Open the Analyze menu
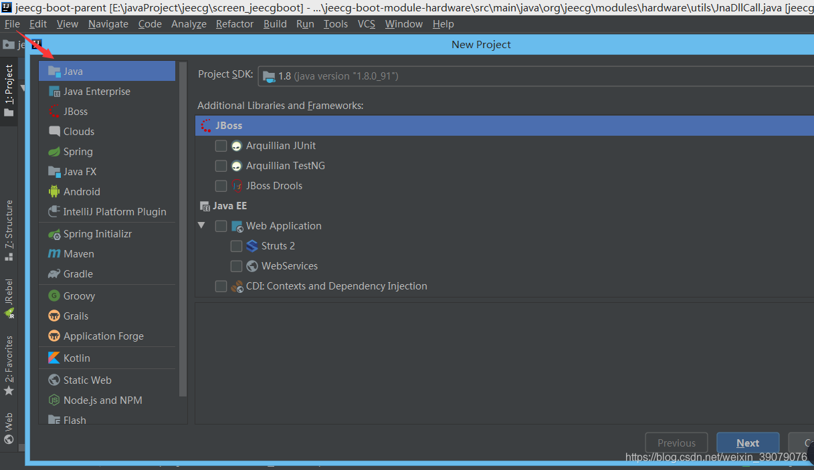This screenshot has height=470, width=814. click(x=189, y=24)
